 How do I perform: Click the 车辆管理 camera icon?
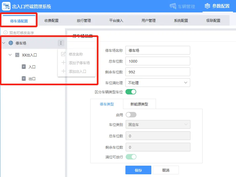(x=173, y=6)
